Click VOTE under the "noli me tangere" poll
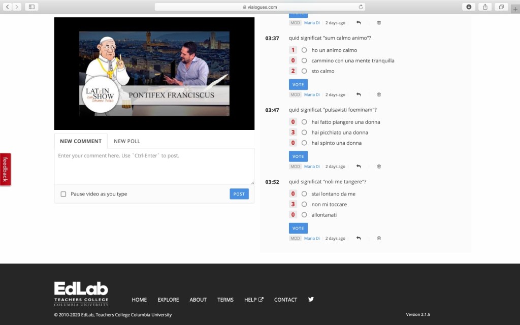This screenshot has width=520, height=325. click(298, 228)
